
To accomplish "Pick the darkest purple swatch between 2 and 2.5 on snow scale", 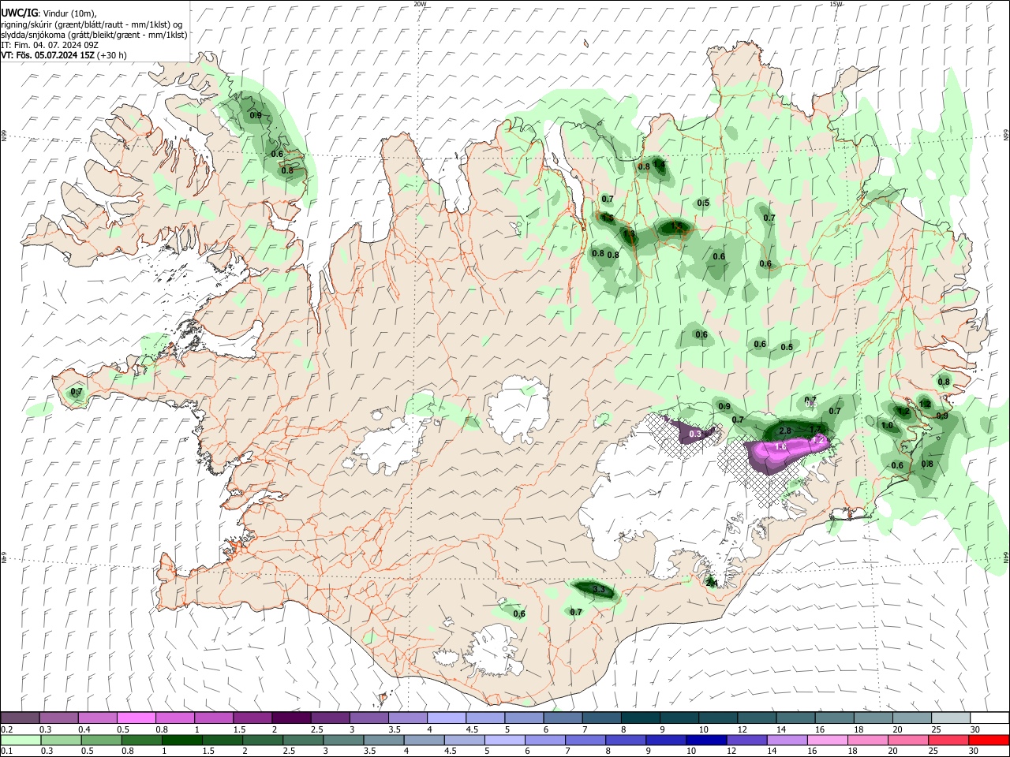I will [x=291, y=718].
